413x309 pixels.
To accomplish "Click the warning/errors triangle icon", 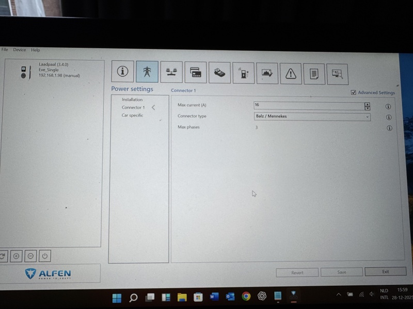I will pyautogui.click(x=290, y=72).
